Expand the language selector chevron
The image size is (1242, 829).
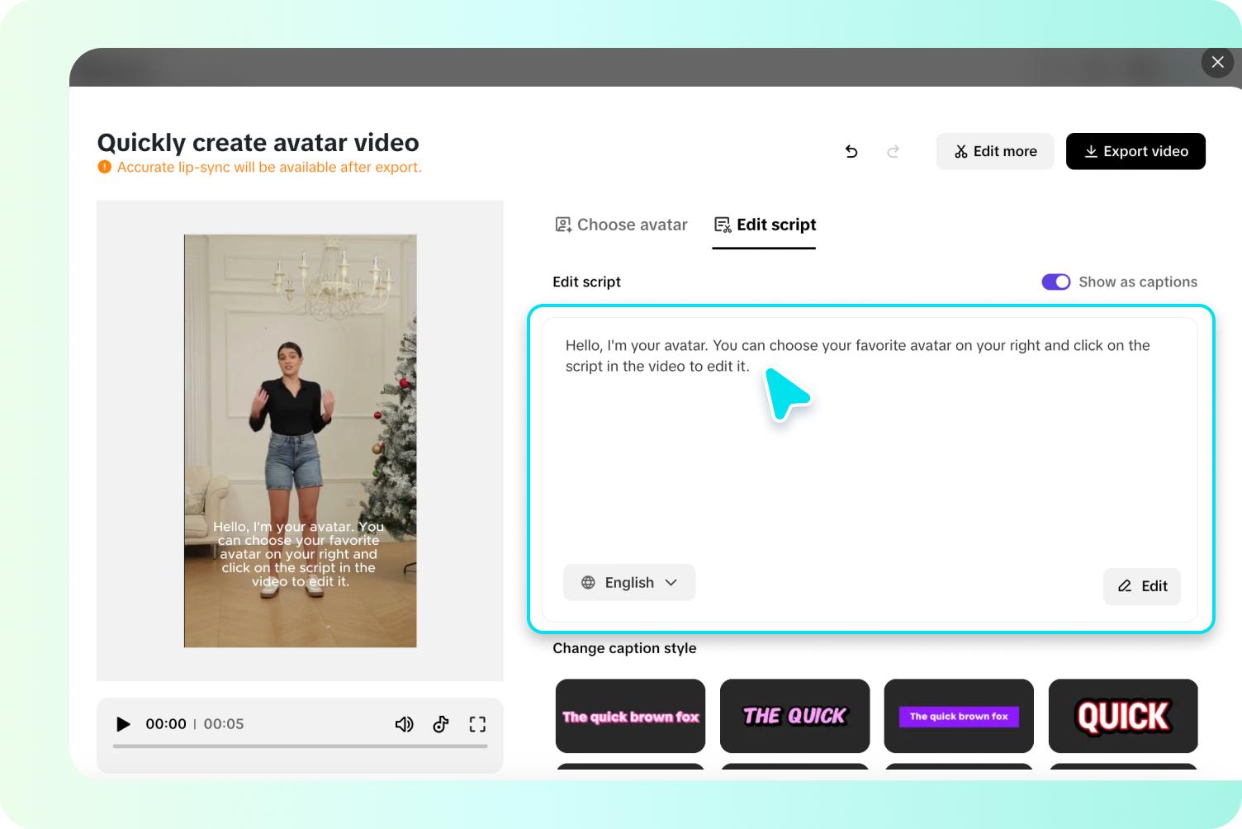click(669, 582)
